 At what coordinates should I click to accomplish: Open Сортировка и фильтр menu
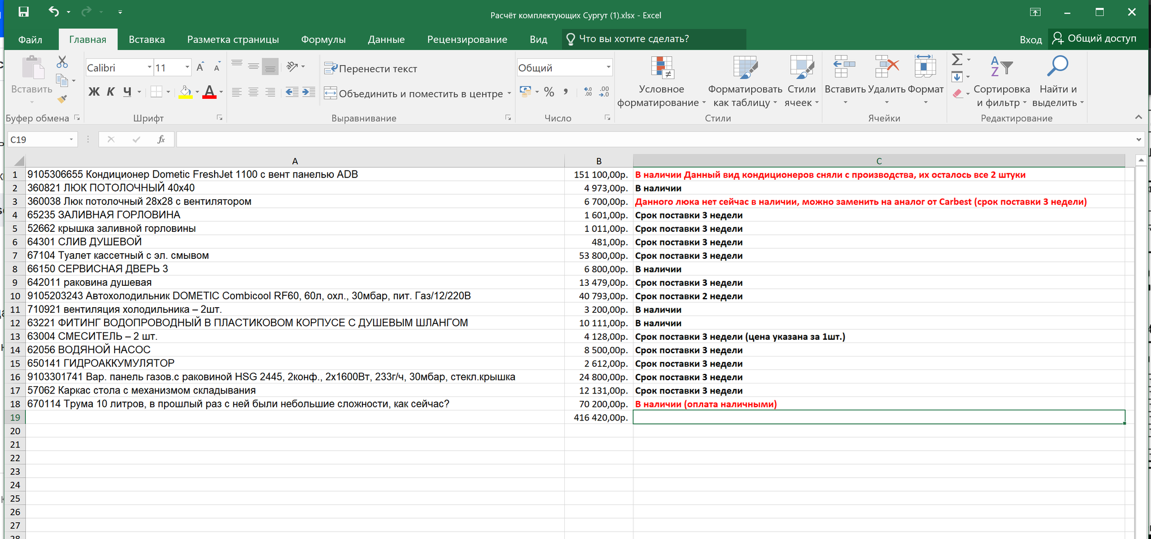tap(1002, 82)
